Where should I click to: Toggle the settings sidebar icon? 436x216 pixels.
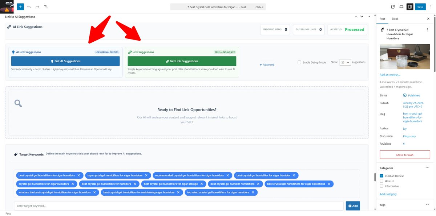410,7
